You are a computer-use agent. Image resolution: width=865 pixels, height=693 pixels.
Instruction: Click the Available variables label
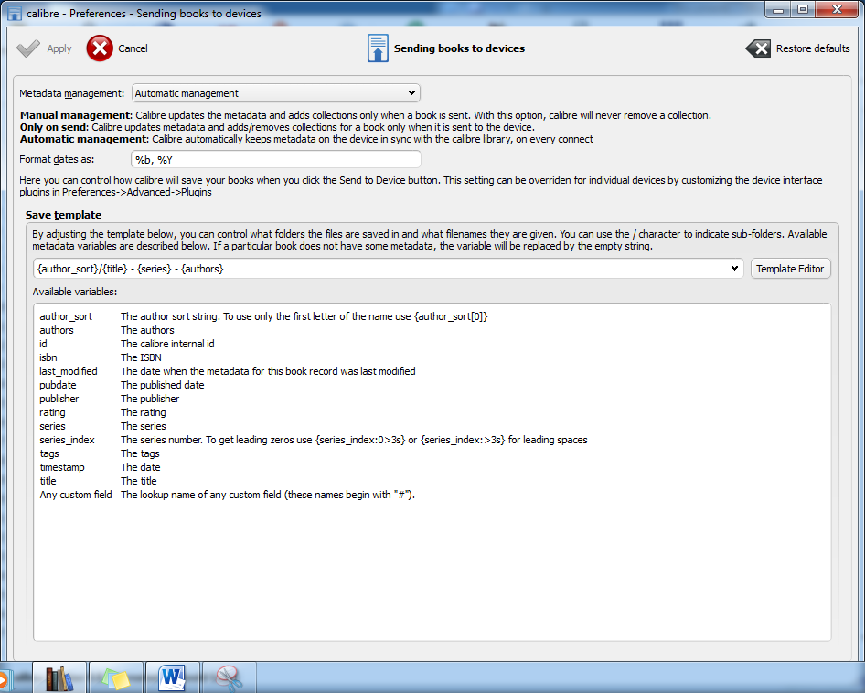74,292
